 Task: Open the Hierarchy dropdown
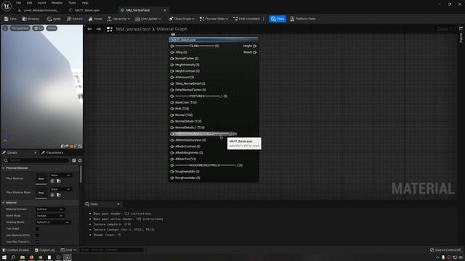click(x=118, y=19)
